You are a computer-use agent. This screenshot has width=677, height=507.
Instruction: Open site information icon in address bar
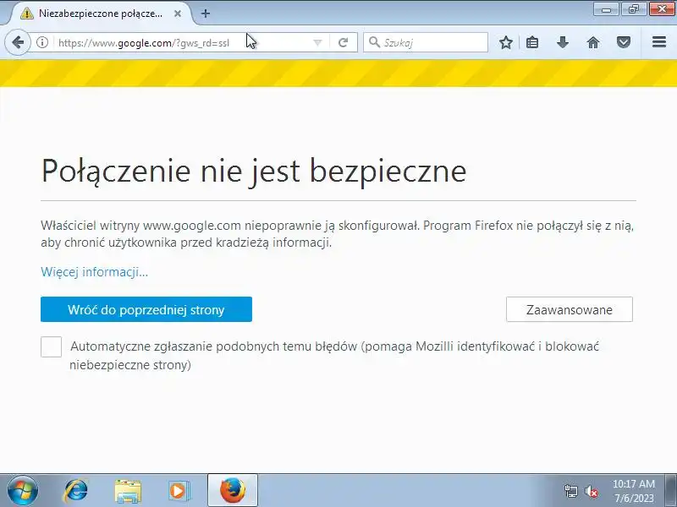click(x=41, y=42)
